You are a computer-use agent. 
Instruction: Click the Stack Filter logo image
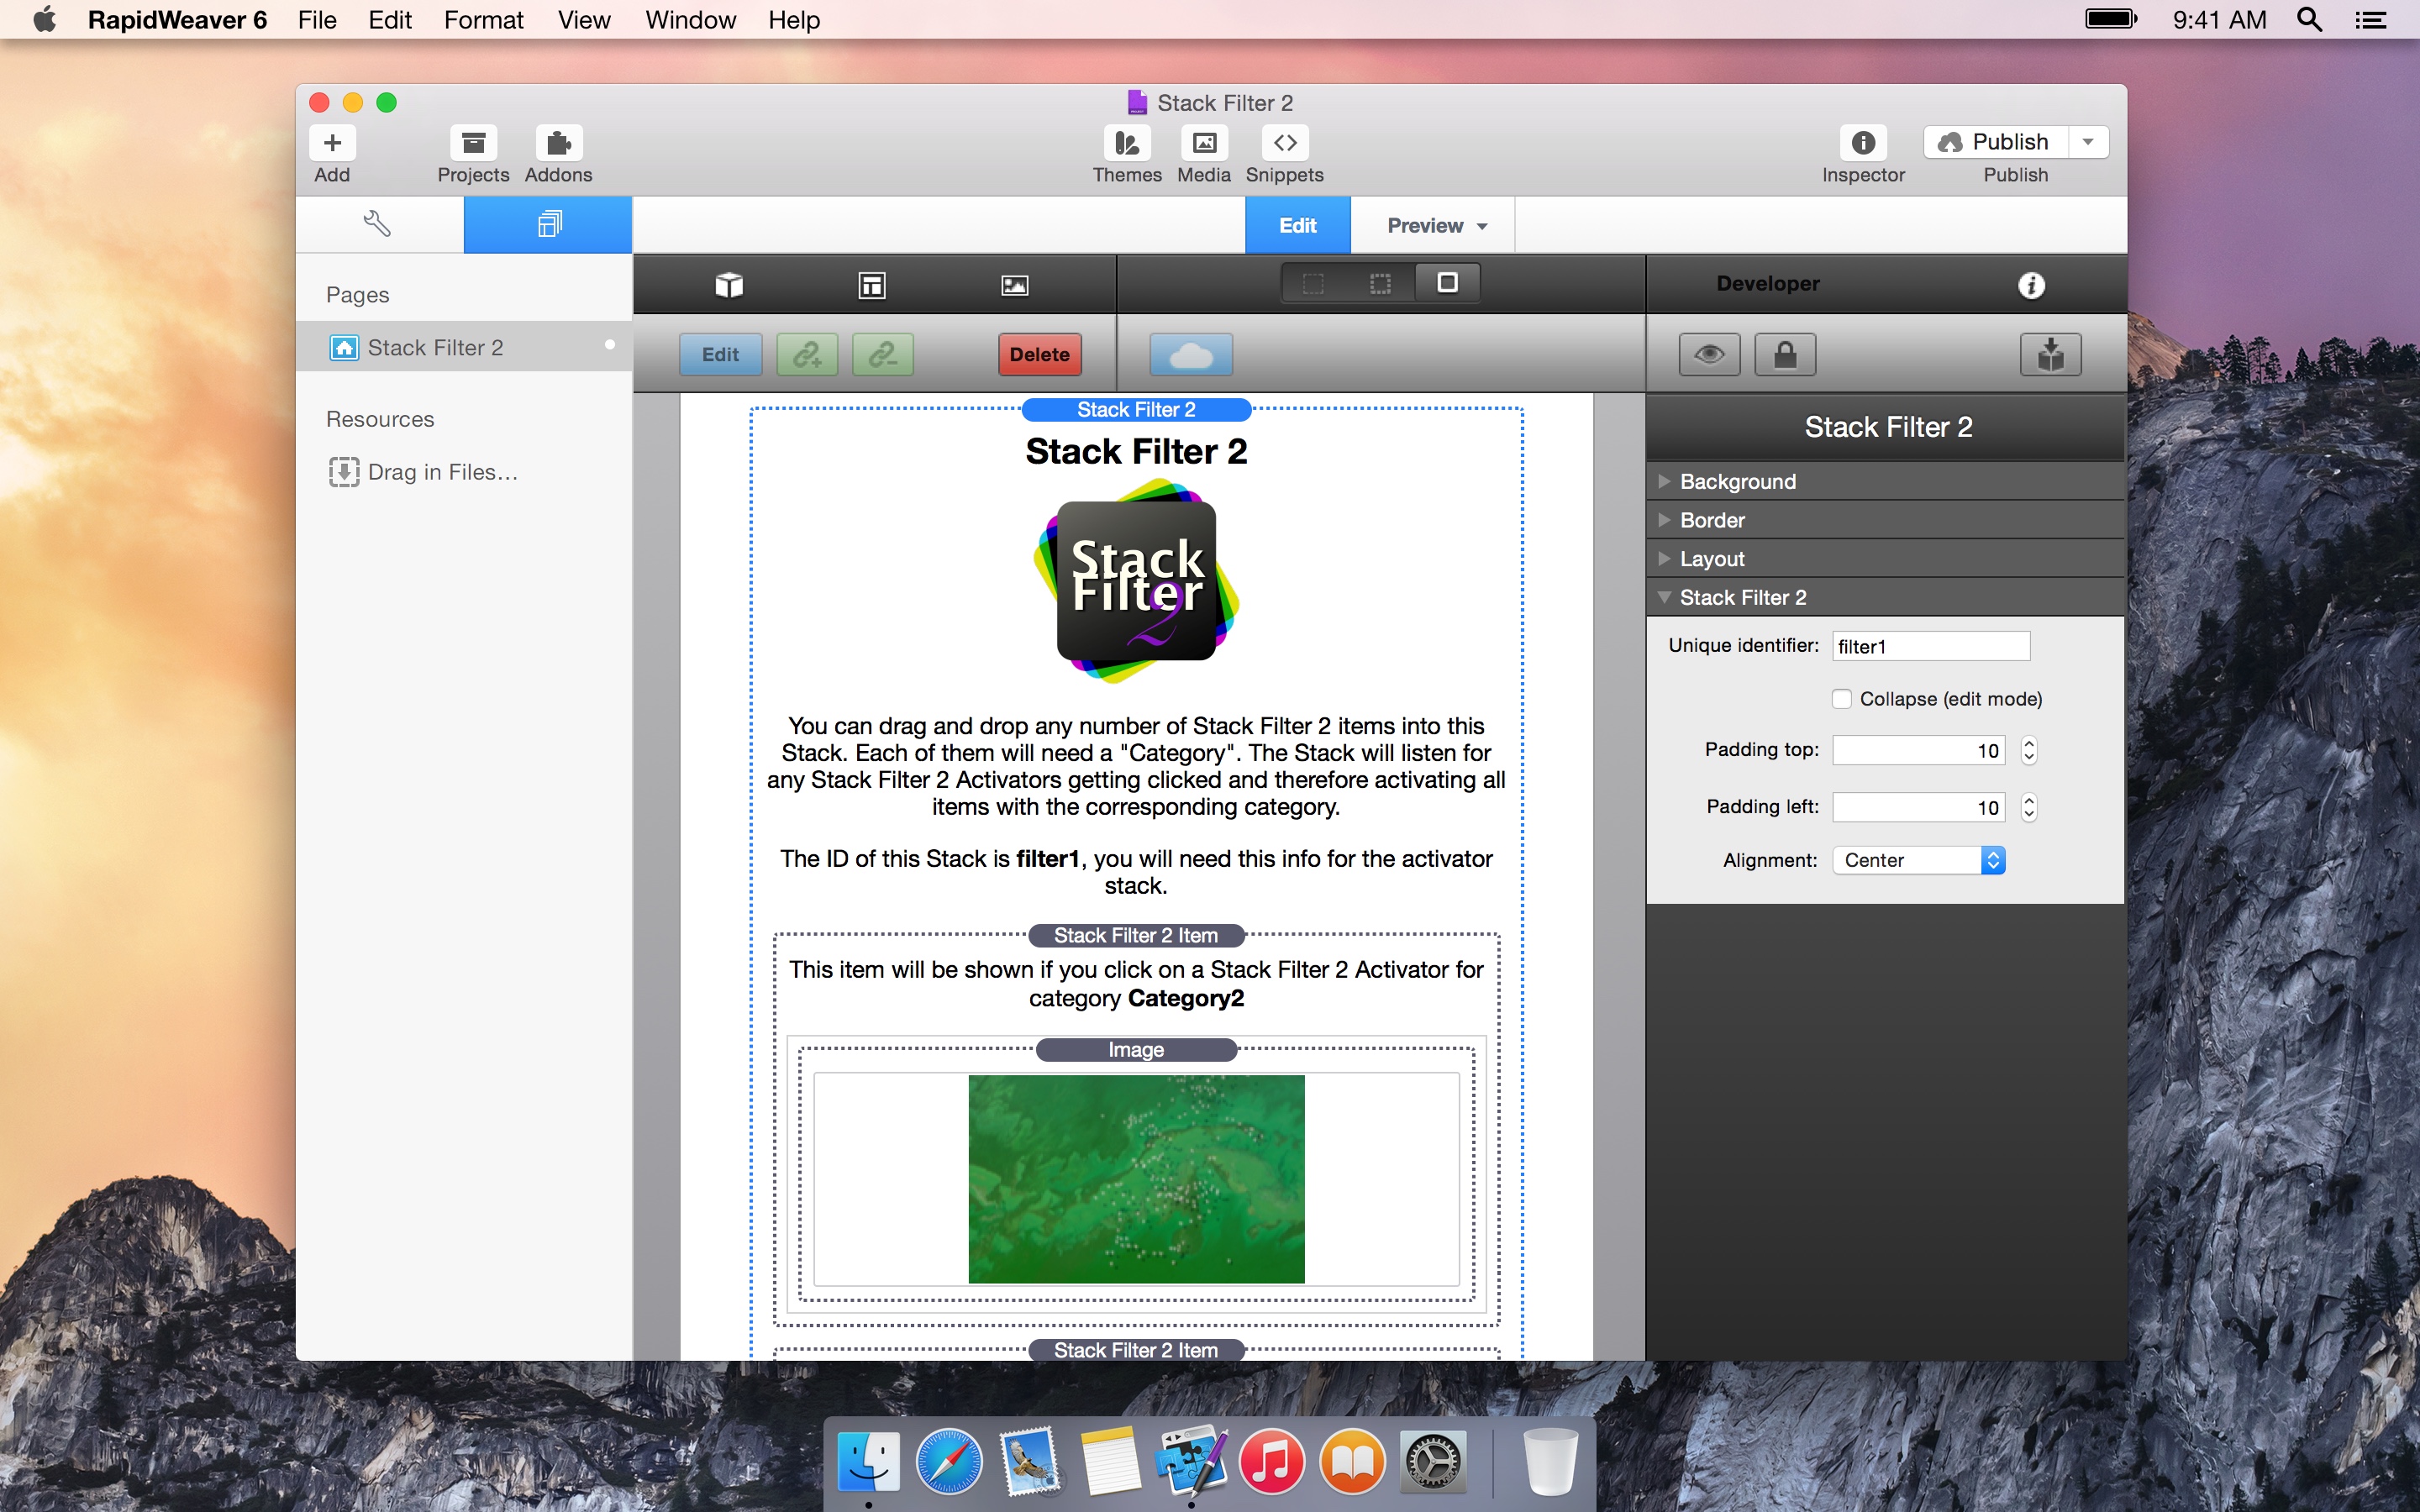tap(1136, 581)
